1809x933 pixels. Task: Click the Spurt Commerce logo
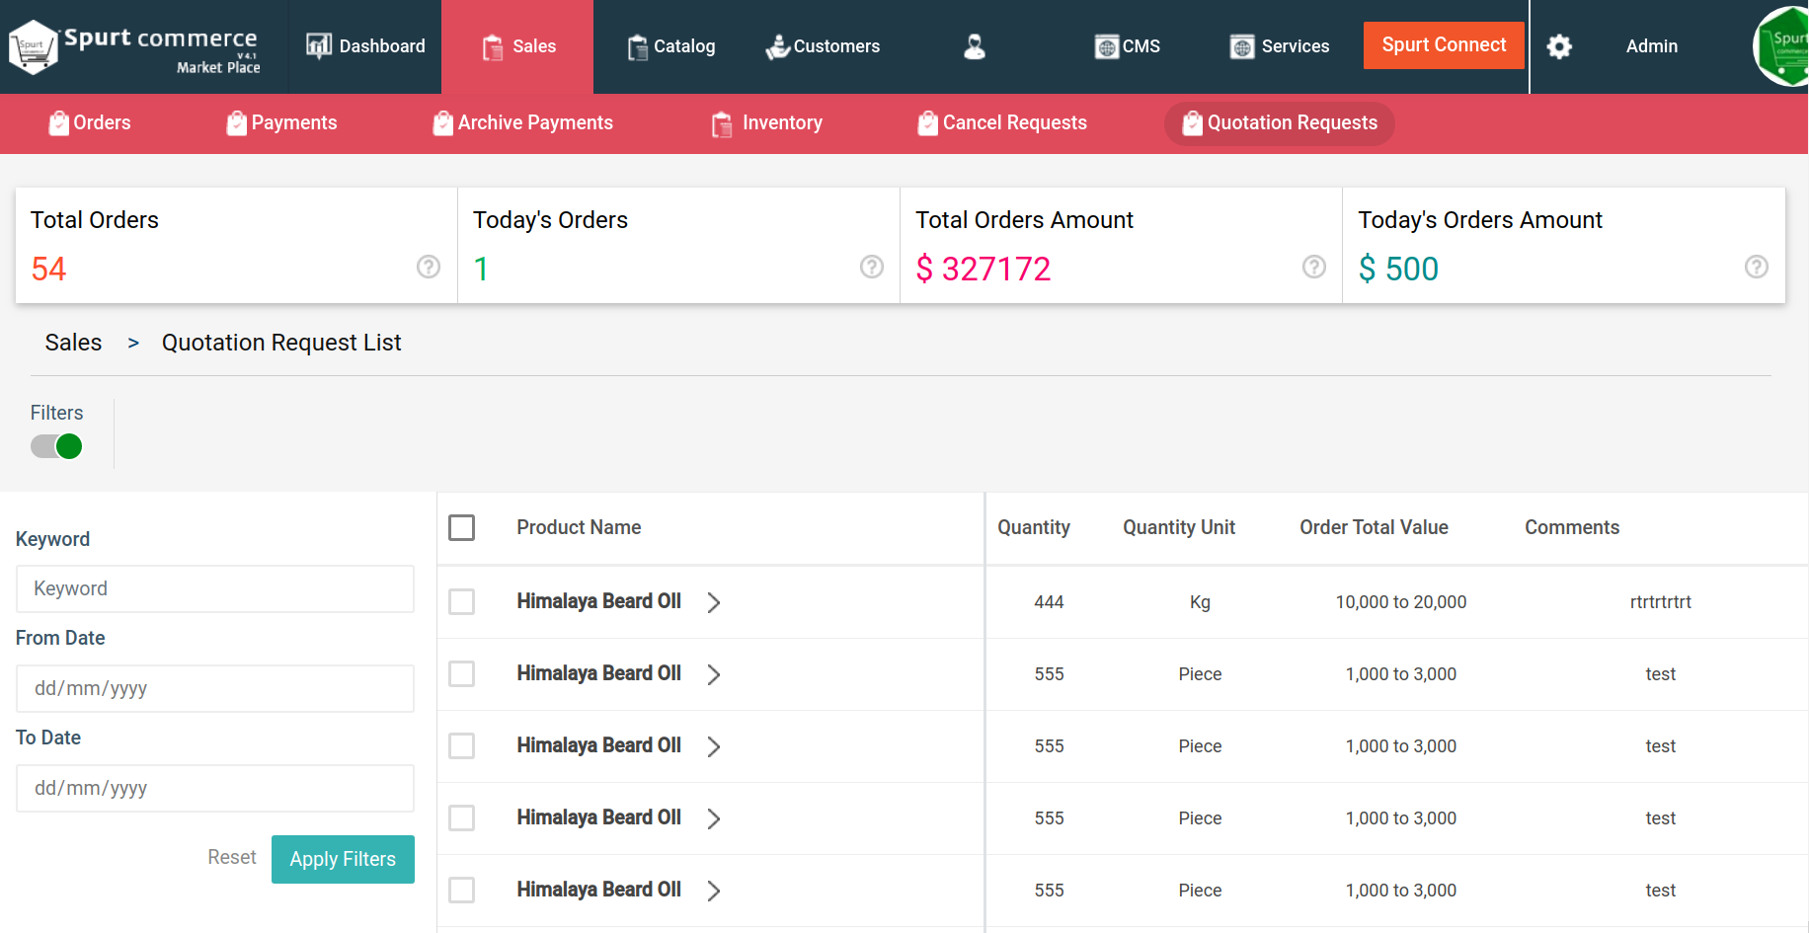click(x=134, y=46)
